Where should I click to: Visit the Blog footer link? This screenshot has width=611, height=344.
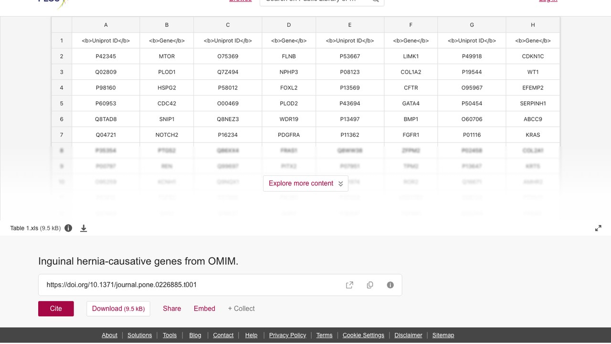pos(195,335)
